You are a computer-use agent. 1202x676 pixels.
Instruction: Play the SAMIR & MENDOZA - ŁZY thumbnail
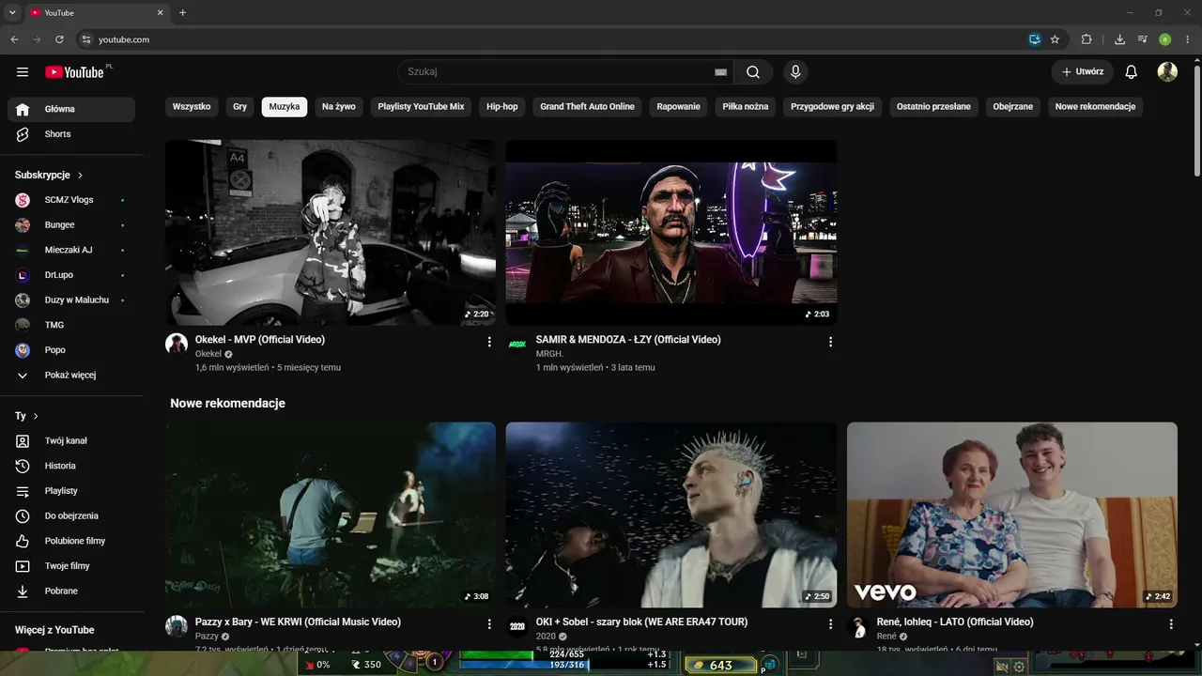point(671,233)
